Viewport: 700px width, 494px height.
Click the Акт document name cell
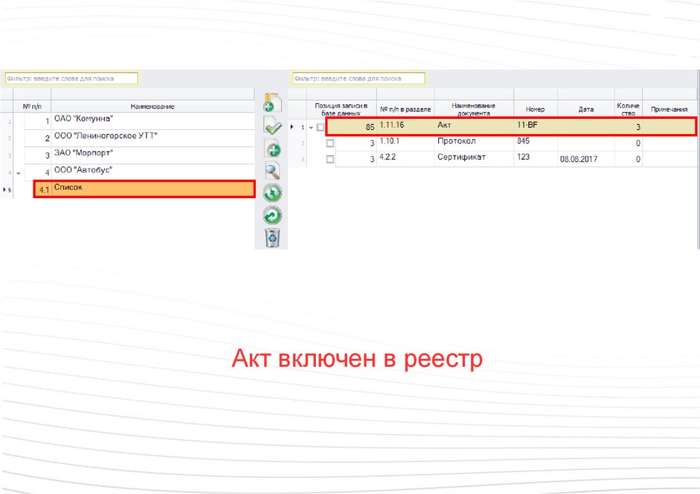click(474, 126)
